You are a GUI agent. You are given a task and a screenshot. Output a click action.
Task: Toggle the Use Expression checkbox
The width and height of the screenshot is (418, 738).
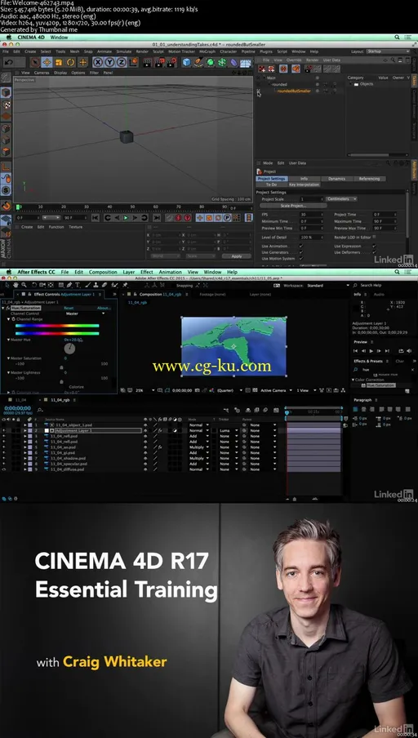tap(374, 246)
